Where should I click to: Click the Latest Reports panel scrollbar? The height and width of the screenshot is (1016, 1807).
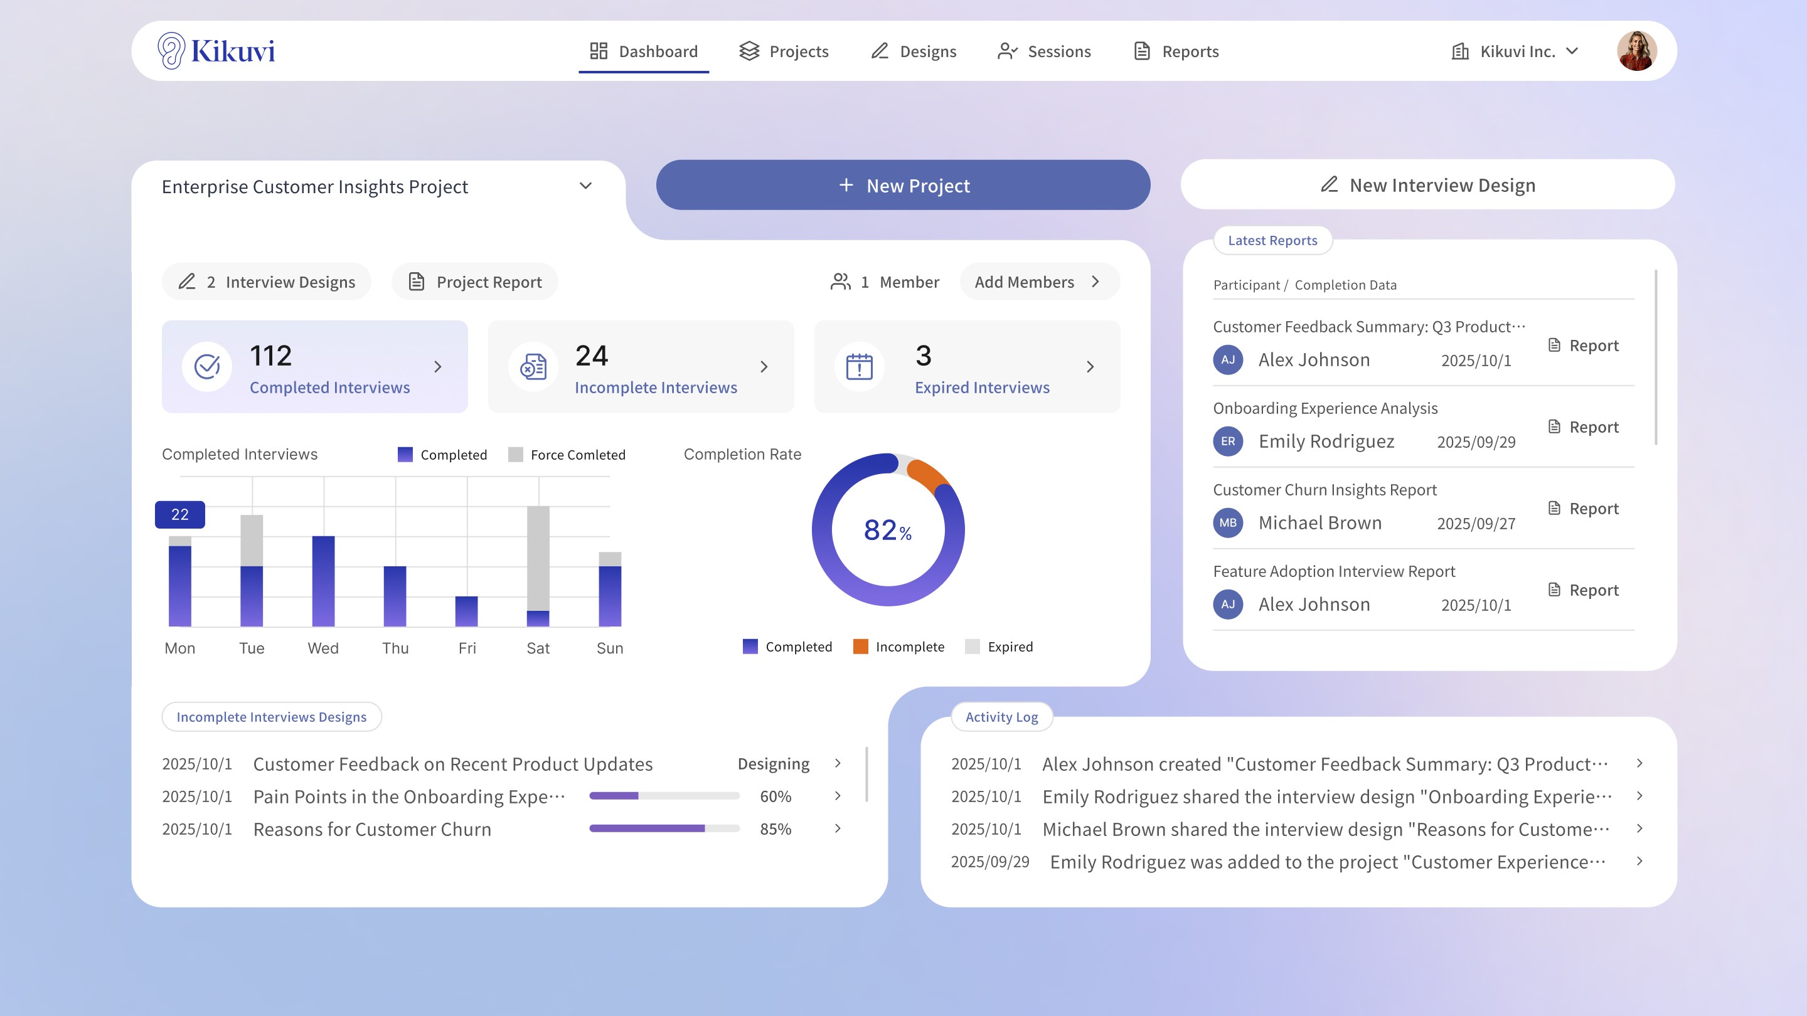click(x=1656, y=357)
